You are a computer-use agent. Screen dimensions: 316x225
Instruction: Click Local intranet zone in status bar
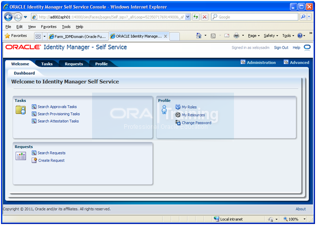coord(228,219)
